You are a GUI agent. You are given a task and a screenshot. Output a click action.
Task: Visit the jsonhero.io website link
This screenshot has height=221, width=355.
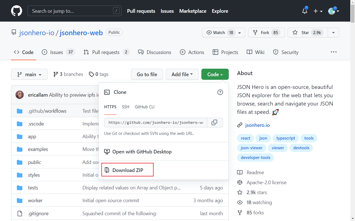coord(257,125)
